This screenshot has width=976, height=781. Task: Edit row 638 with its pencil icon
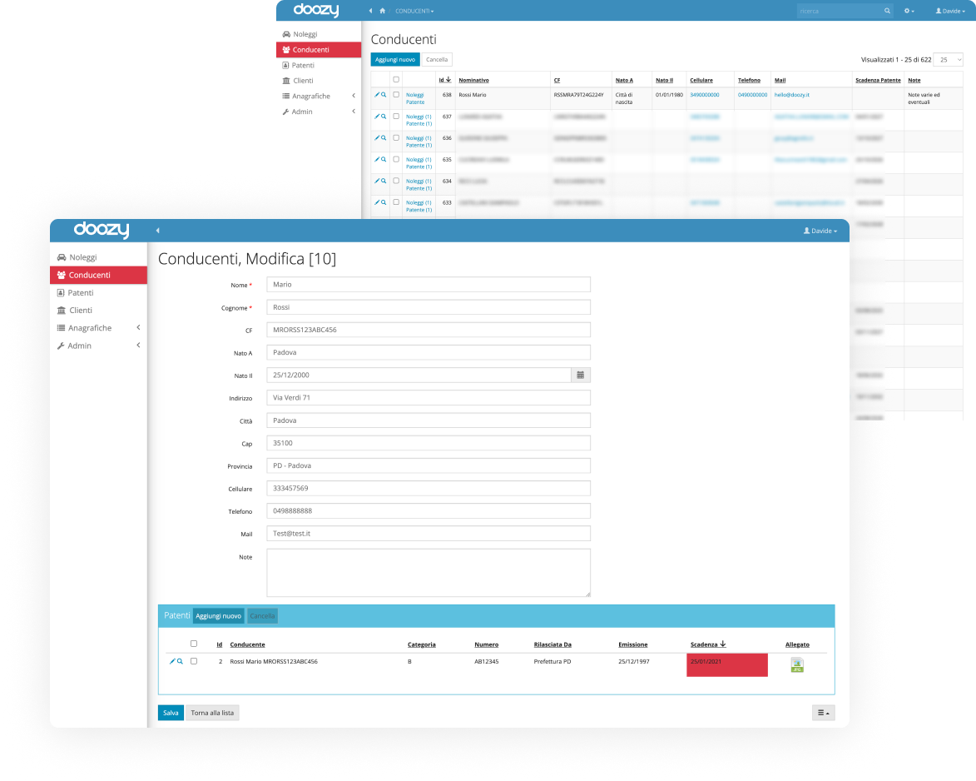[x=377, y=95]
